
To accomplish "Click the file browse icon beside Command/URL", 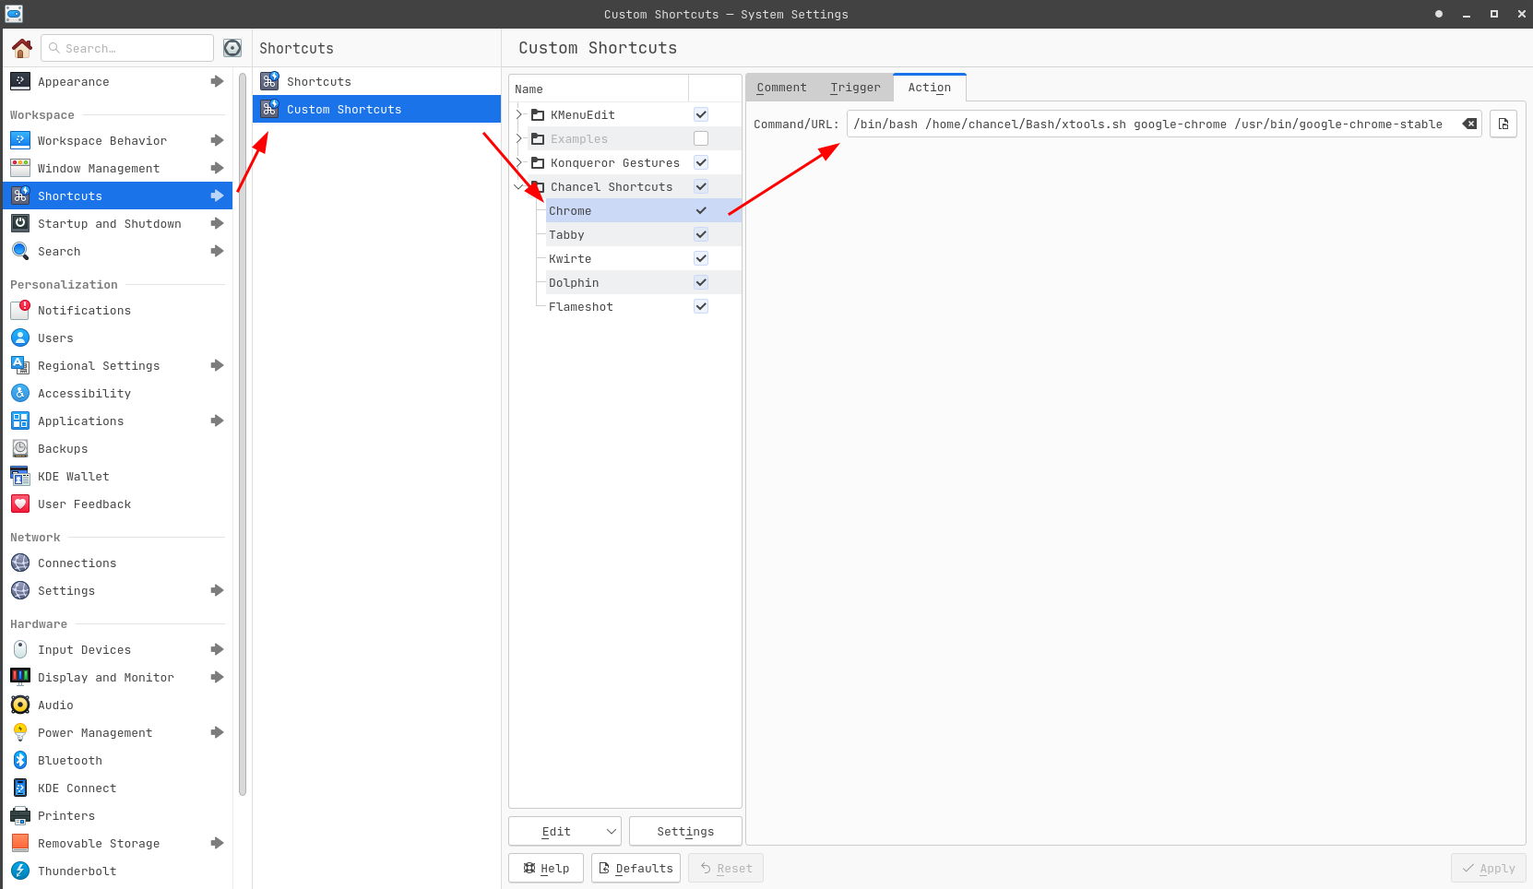I will 1503,124.
